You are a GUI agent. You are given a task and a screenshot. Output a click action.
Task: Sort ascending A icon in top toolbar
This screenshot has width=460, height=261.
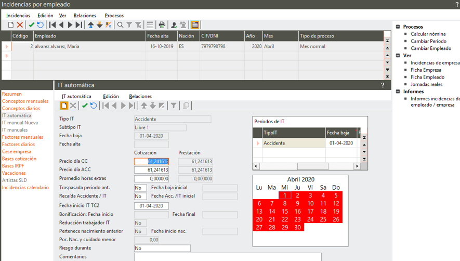(91, 25)
